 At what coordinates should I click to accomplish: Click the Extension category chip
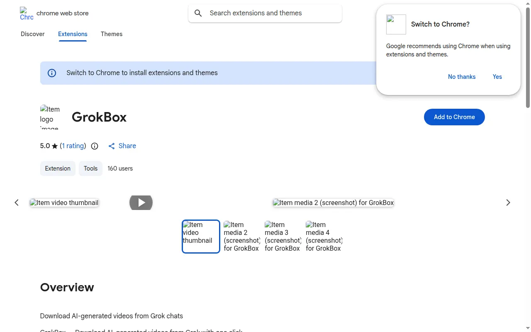(58, 168)
